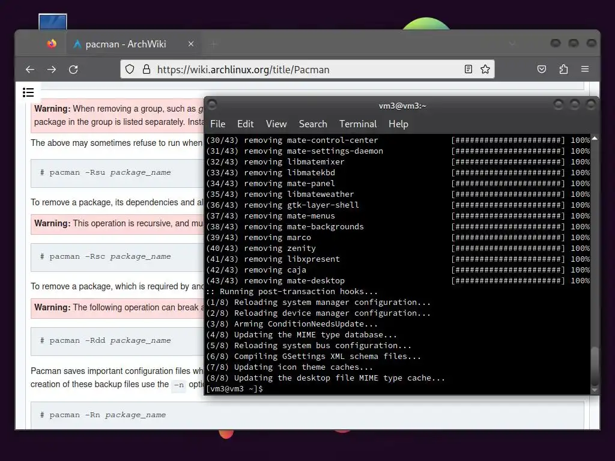Click the 'removing zenity' terminal line
615x461 pixels.
point(398,248)
